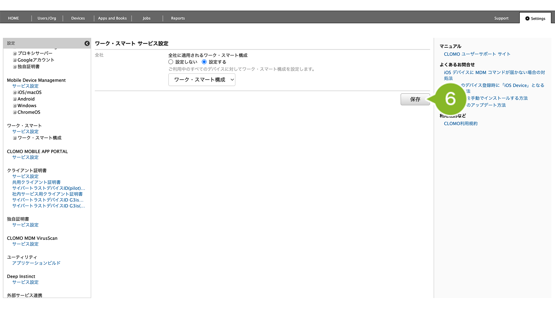Expand the iOS/macOS tree node

click(15, 93)
